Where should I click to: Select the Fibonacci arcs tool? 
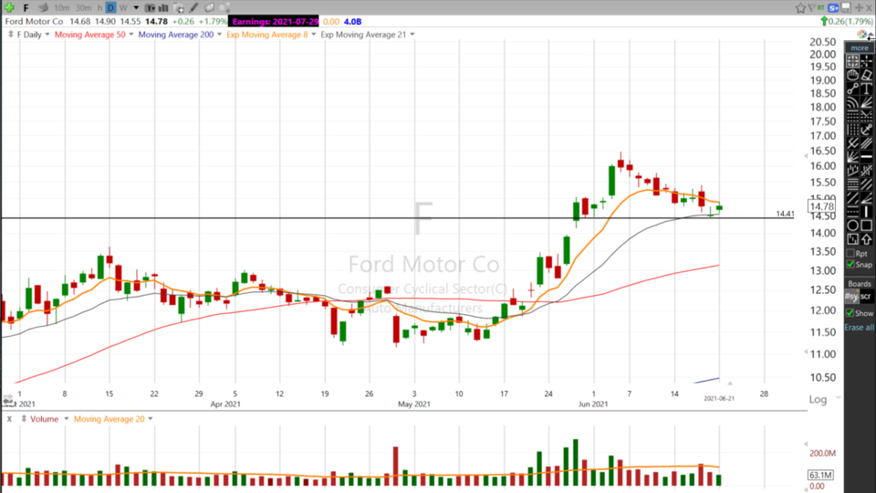click(852, 101)
